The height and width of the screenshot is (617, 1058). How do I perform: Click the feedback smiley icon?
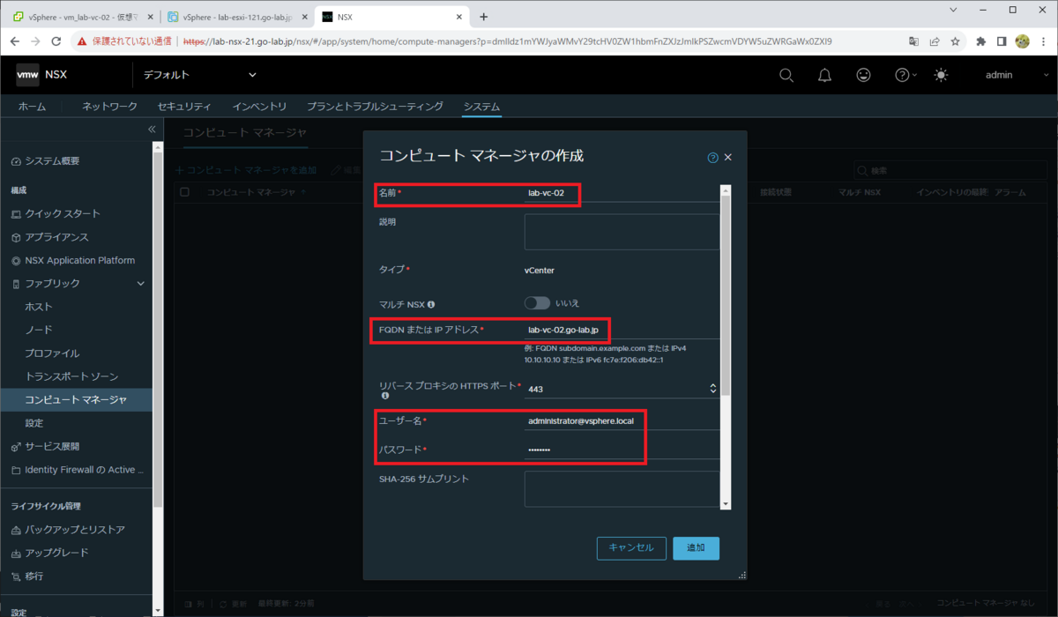(864, 75)
